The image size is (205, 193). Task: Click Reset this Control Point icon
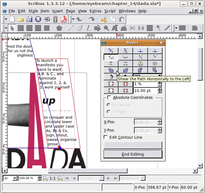[x=155, y=57]
